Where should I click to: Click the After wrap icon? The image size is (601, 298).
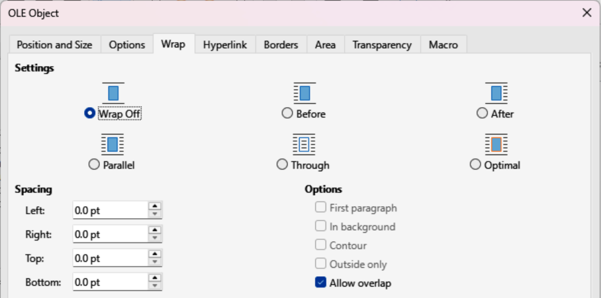click(x=496, y=93)
